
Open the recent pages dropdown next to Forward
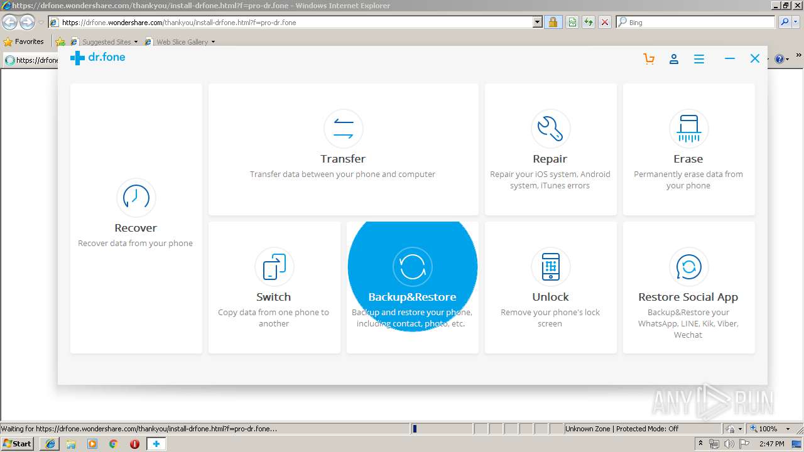[41, 23]
